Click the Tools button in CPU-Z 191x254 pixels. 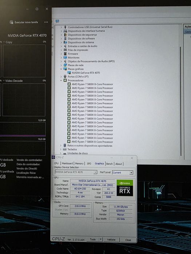[93, 239]
